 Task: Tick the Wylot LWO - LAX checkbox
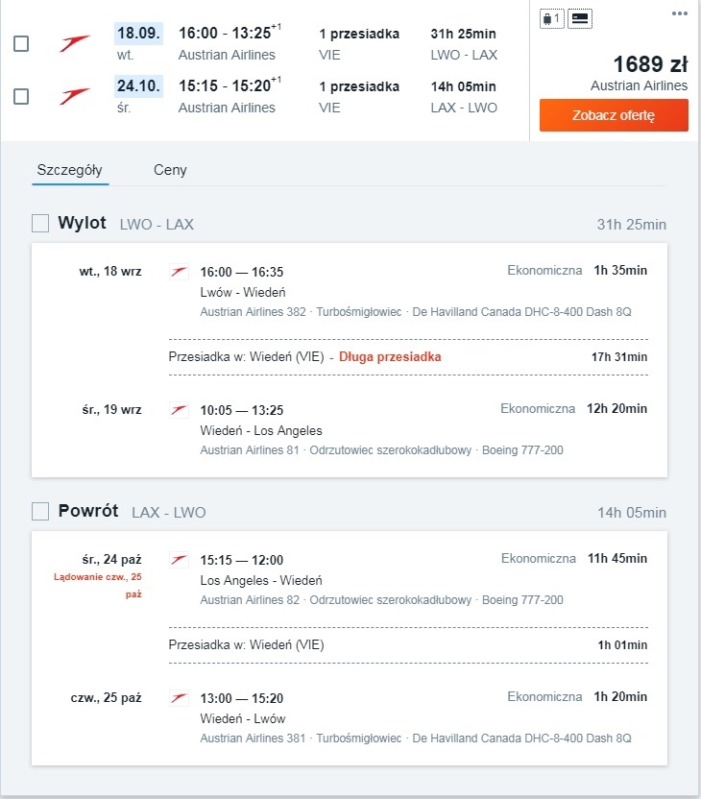pyautogui.click(x=40, y=223)
